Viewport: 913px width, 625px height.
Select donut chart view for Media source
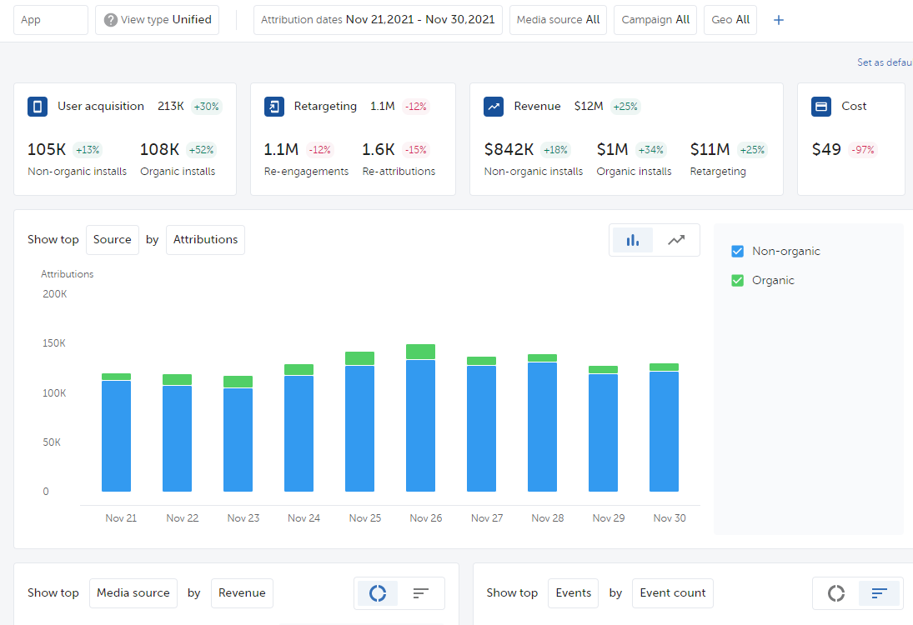click(378, 593)
